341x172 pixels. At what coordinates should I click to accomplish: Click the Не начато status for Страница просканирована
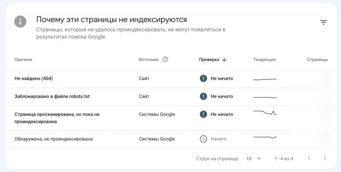[222, 114]
